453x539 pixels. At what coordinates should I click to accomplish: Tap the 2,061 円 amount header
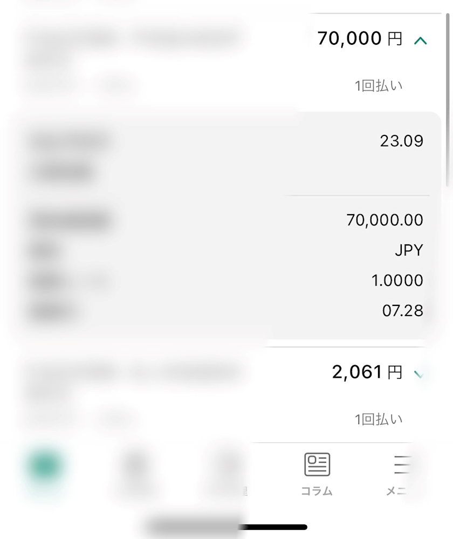click(x=367, y=372)
